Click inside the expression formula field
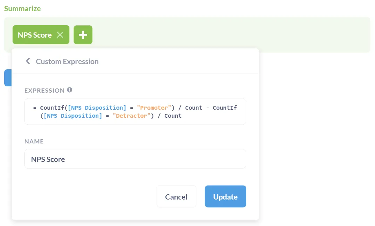 coord(135,111)
